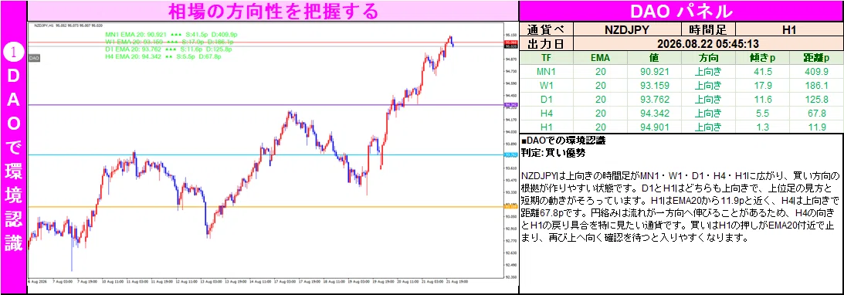Click the MN1 row value 90.921
Screen dimensions: 844x295
[654, 72]
